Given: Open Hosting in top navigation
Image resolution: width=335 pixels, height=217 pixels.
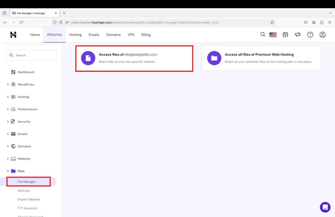Looking at the screenshot, I should click(x=75, y=35).
